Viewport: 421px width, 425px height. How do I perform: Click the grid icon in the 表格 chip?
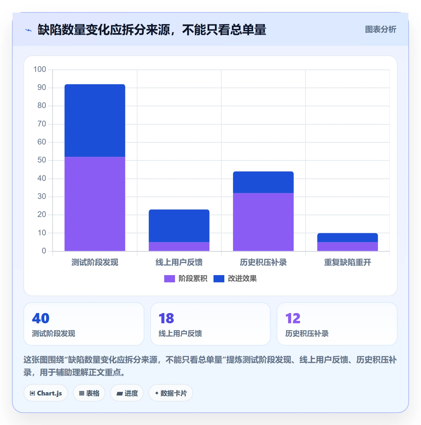(x=81, y=393)
